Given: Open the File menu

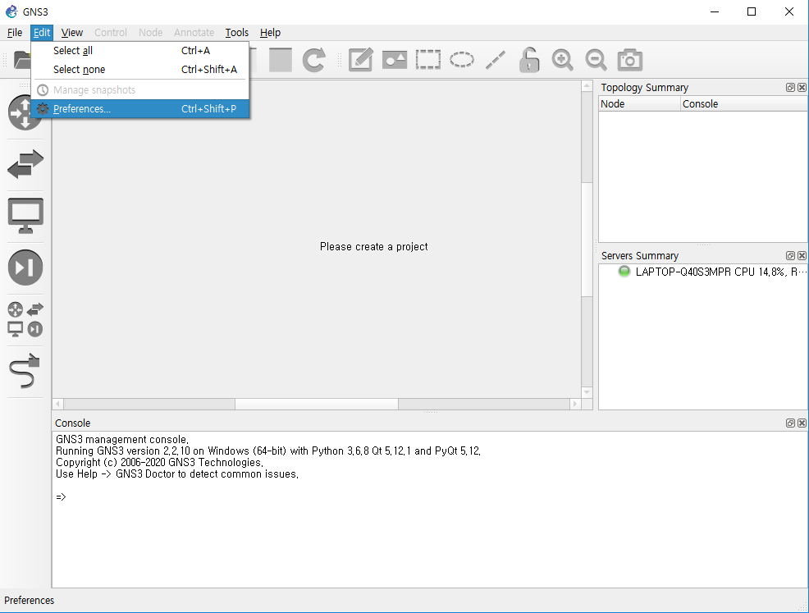Looking at the screenshot, I should click(x=15, y=33).
